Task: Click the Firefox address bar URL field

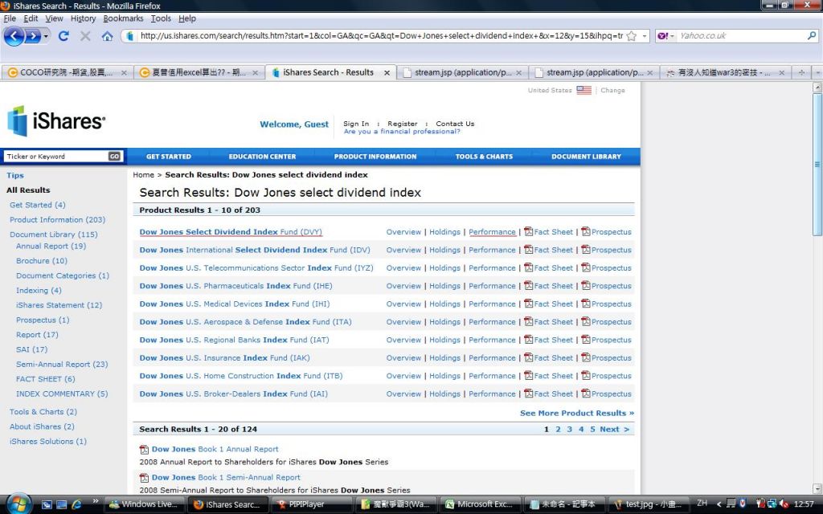Action: click(381, 36)
